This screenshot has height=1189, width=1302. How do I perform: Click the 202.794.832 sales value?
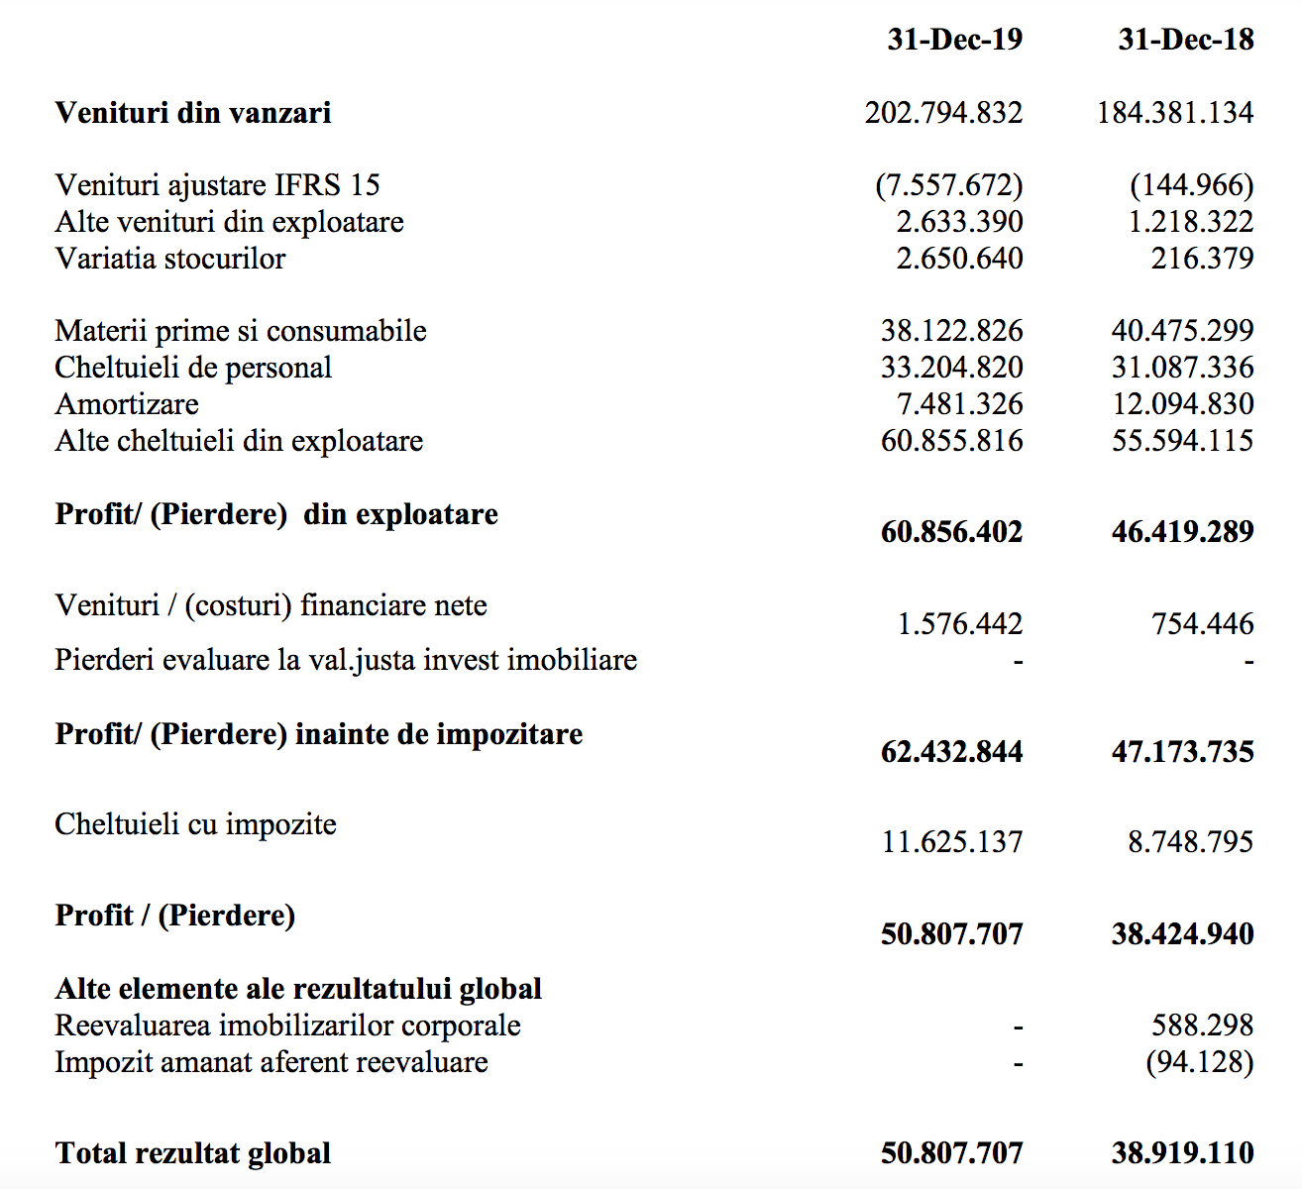click(x=943, y=112)
